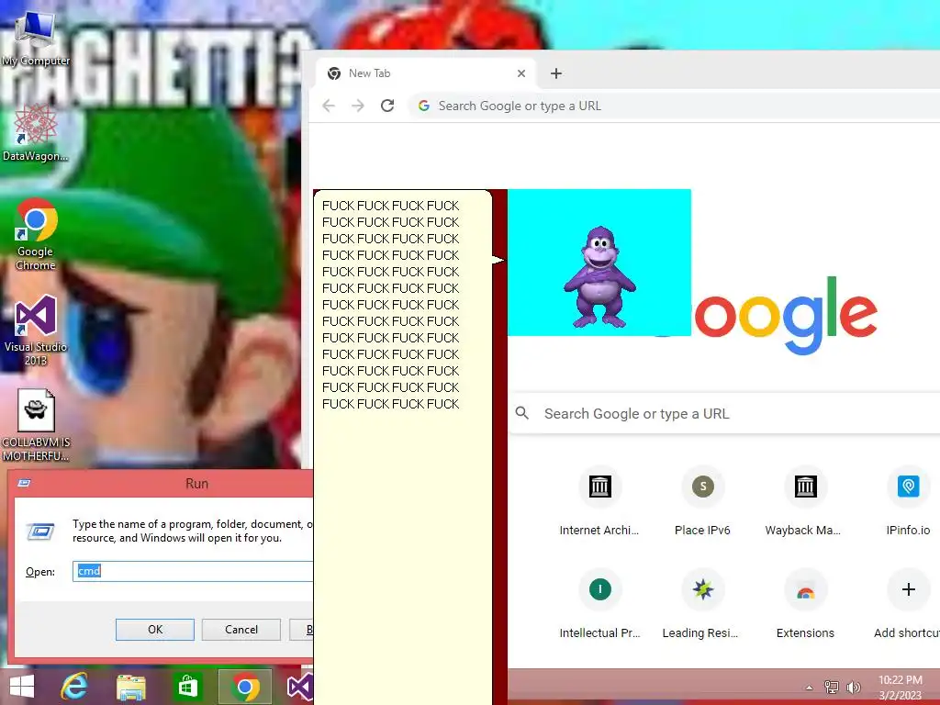940x705 pixels.
Task: Open the Internet Archi... shortcut tile
Action: (x=599, y=501)
